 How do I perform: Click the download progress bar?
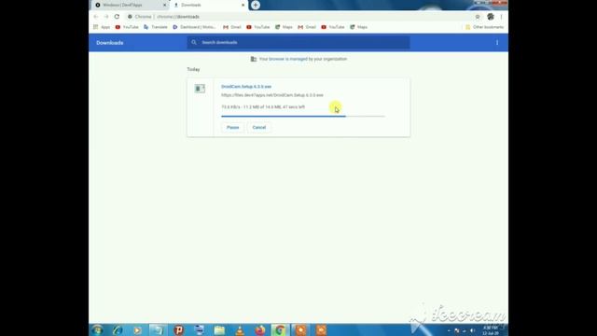[x=303, y=116]
